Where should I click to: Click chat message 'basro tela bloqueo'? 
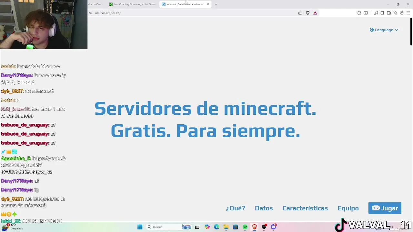[38, 66]
